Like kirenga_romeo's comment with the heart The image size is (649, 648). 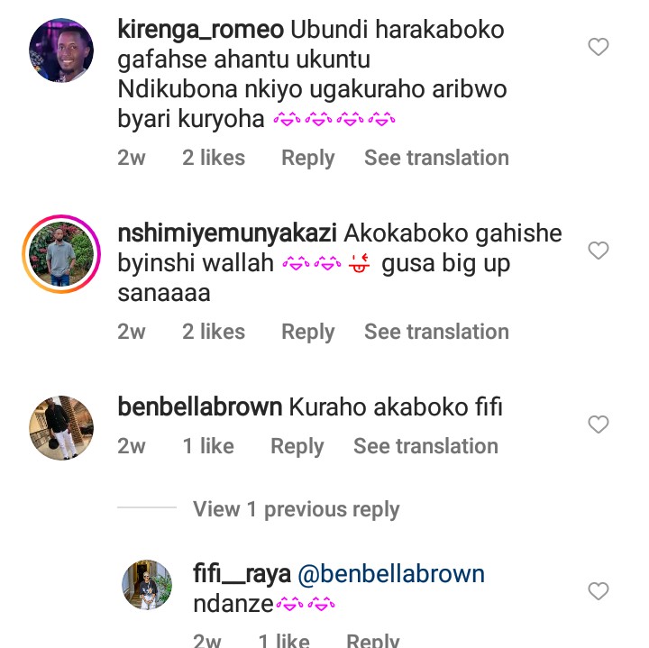pyautogui.click(x=599, y=47)
